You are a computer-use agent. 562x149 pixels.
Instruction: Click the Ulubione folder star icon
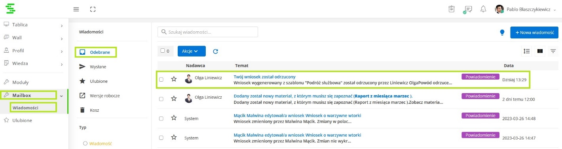82,81
